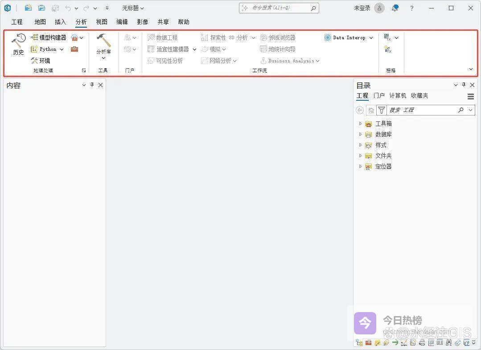Click the Environments tool in Geoprocessing group
This screenshot has width=481, height=350.
[41, 61]
